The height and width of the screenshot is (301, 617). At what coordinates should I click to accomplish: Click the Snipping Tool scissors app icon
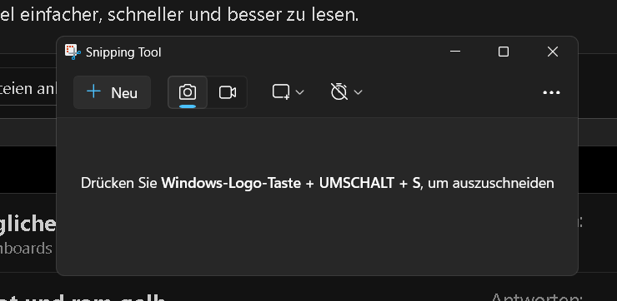(x=73, y=52)
